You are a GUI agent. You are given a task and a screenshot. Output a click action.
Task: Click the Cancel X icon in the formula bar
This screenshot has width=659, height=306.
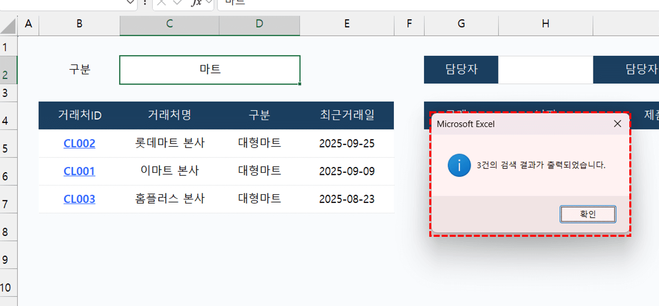[162, 4]
